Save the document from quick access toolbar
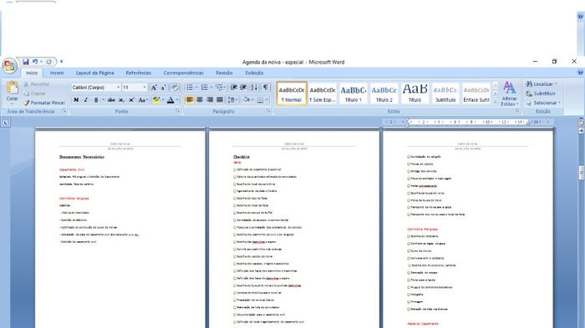 point(25,62)
